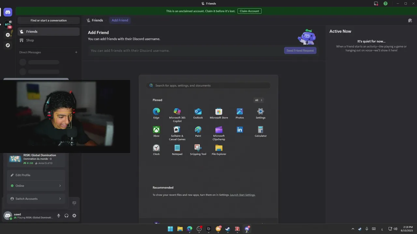Open File Explorer pinned app

(219, 150)
